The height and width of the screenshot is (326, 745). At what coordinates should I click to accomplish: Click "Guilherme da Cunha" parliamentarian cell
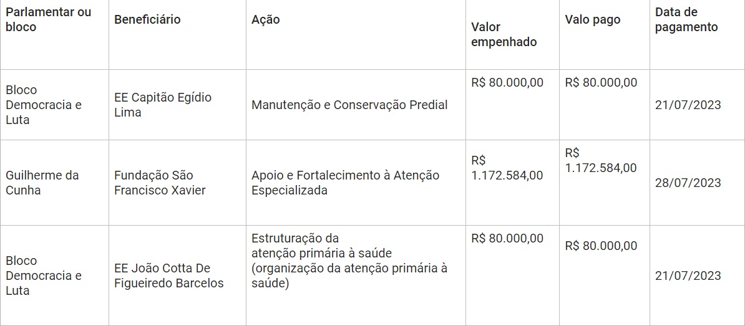point(42,183)
